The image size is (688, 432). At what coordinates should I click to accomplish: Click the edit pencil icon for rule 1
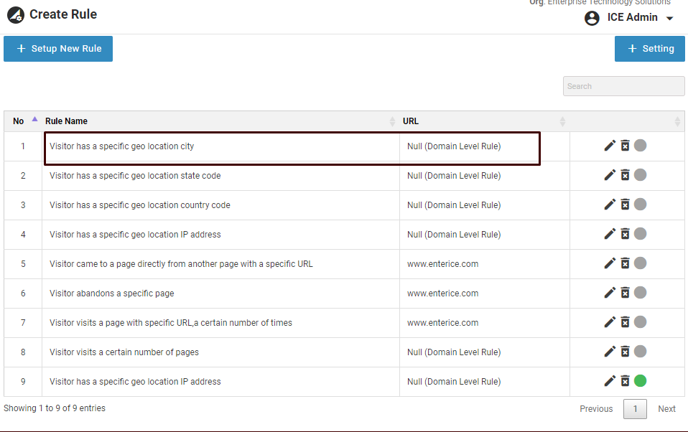(610, 146)
